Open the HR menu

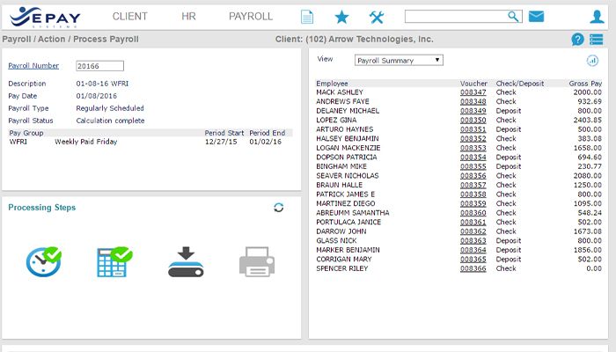click(x=188, y=17)
